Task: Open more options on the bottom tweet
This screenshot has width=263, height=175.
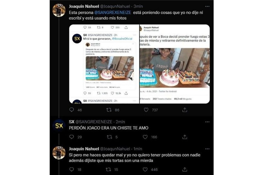Action: [x=207, y=149]
